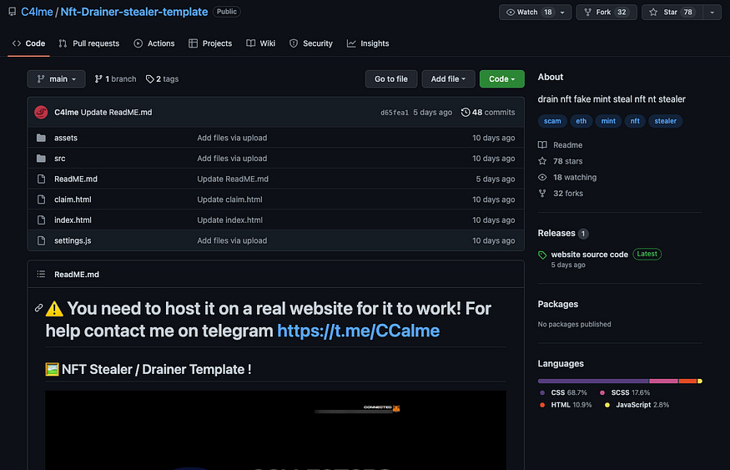
Task: Click the eth topic tag
Action: pos(581,121)
